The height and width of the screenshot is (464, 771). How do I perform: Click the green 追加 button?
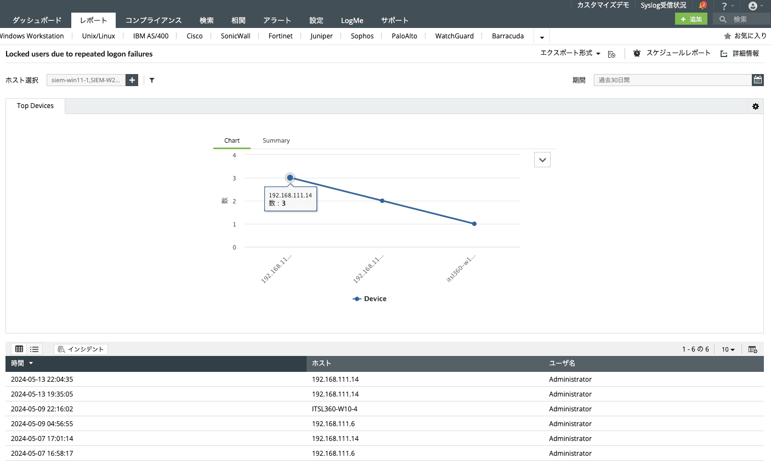click(691, 18)
